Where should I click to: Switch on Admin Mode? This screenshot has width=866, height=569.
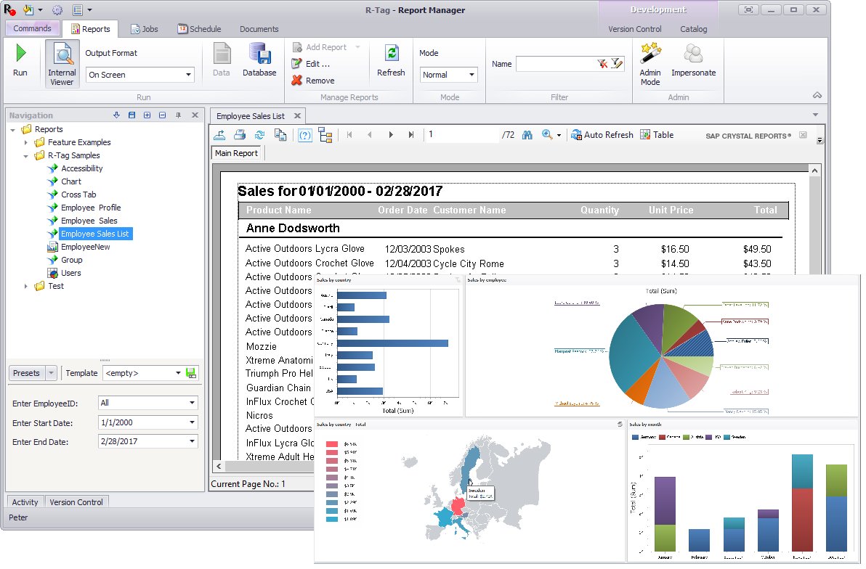[650, 64]
